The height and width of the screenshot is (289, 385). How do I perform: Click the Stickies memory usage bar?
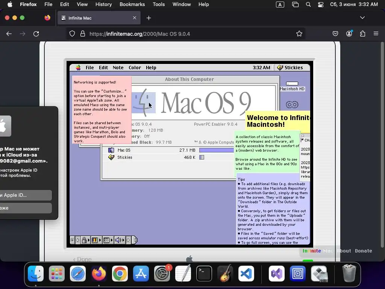tap(202, 157)
